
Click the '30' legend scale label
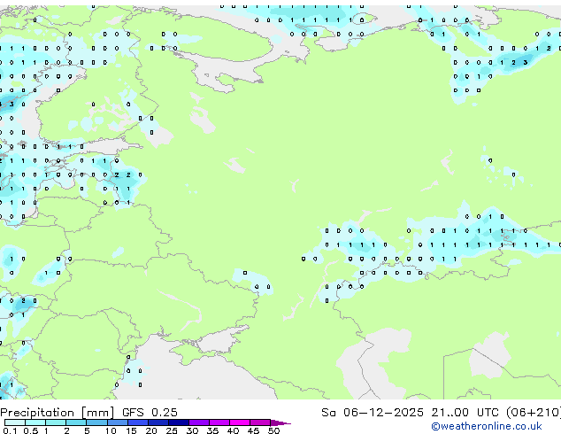pos(192,430)
